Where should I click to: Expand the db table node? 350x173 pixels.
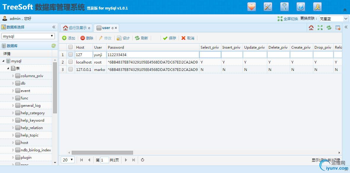point(13,83)
